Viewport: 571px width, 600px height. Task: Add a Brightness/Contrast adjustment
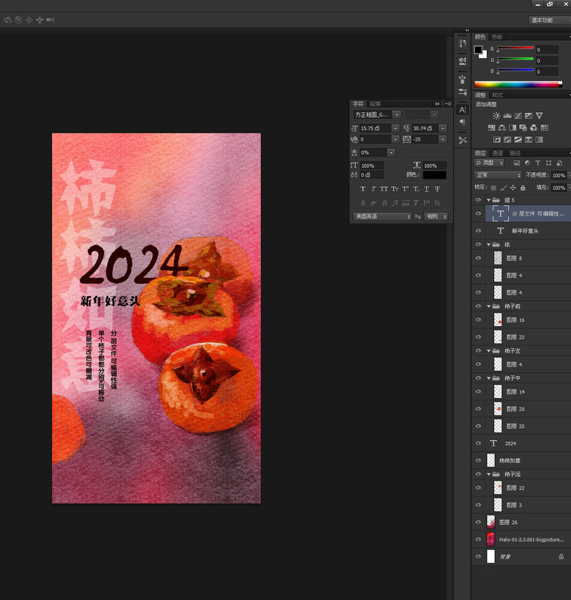(496, 115)
